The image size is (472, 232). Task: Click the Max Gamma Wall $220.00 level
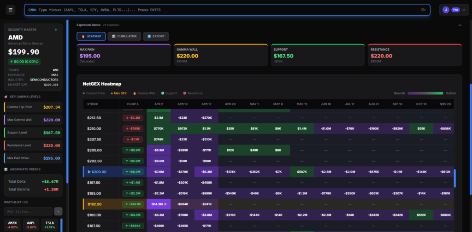(x=33, y=120)
